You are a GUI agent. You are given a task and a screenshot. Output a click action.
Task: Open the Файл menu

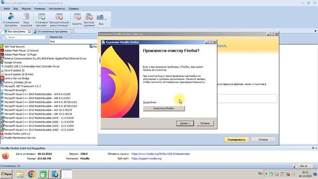point(6,9)
